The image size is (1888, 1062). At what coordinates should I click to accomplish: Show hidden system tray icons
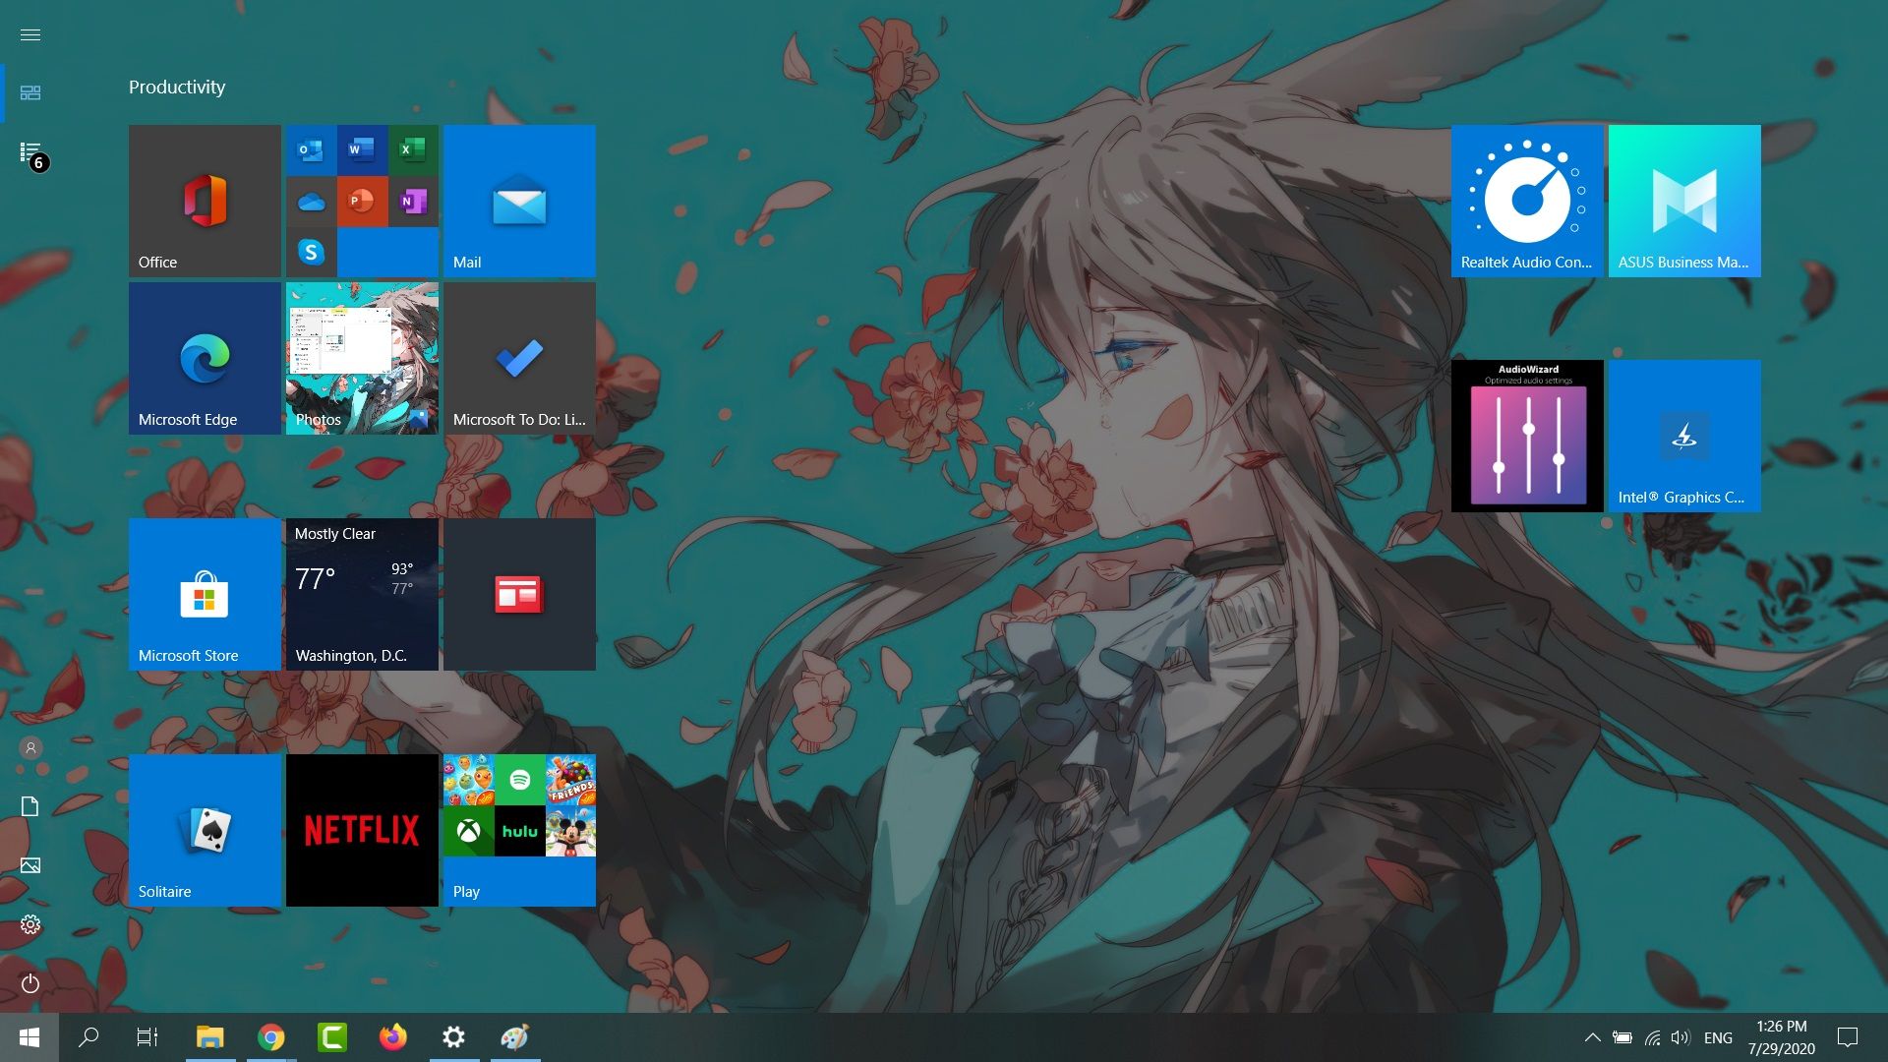(x=1592, y=1037)
